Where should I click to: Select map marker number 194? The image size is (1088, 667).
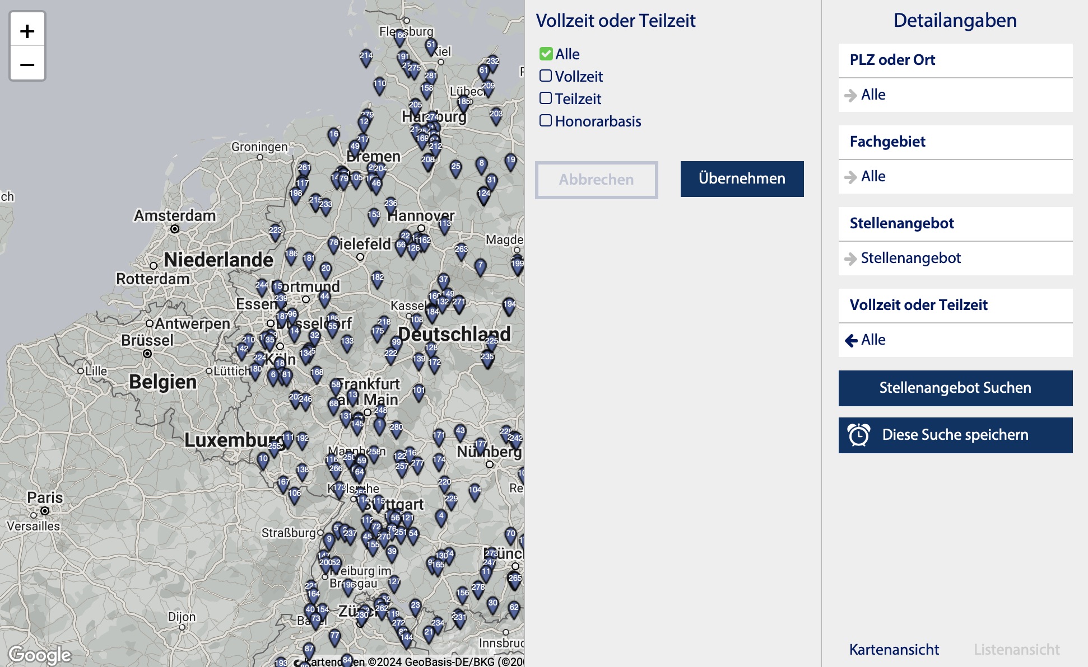[x=509, y=306]
